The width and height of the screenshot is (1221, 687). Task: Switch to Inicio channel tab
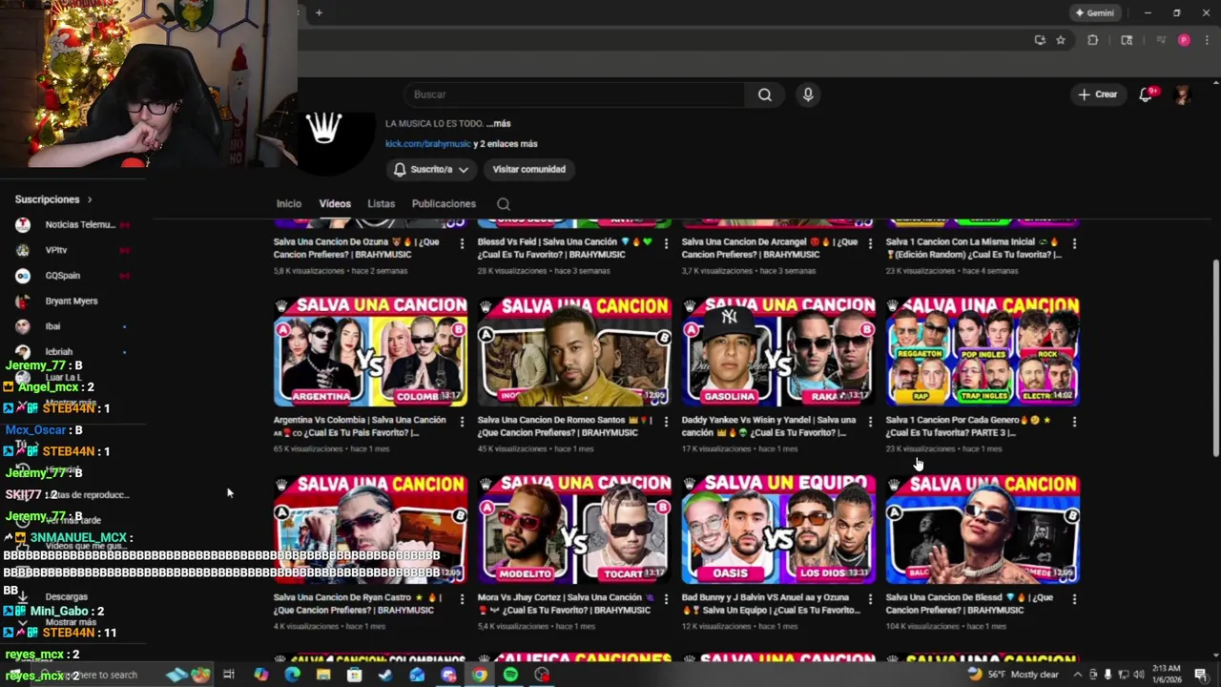[289, 203]
